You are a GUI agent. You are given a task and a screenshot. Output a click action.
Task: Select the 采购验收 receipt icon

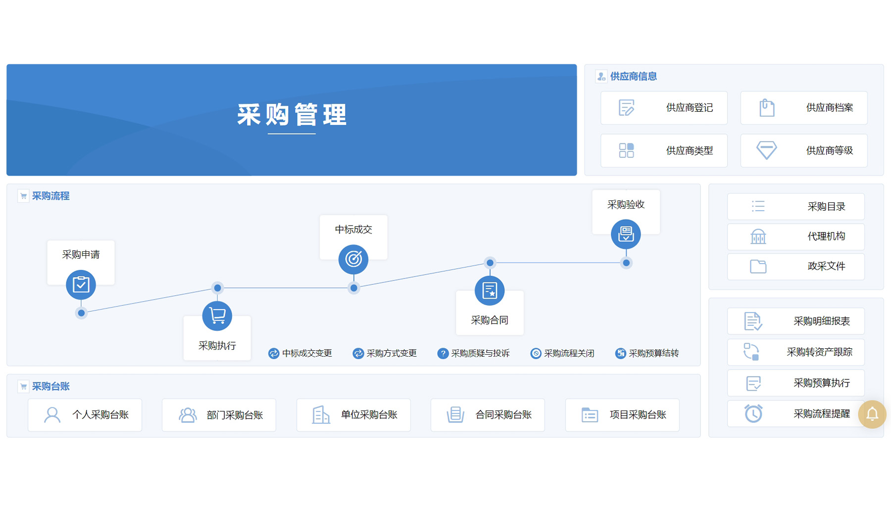click(x=626, y=234)
